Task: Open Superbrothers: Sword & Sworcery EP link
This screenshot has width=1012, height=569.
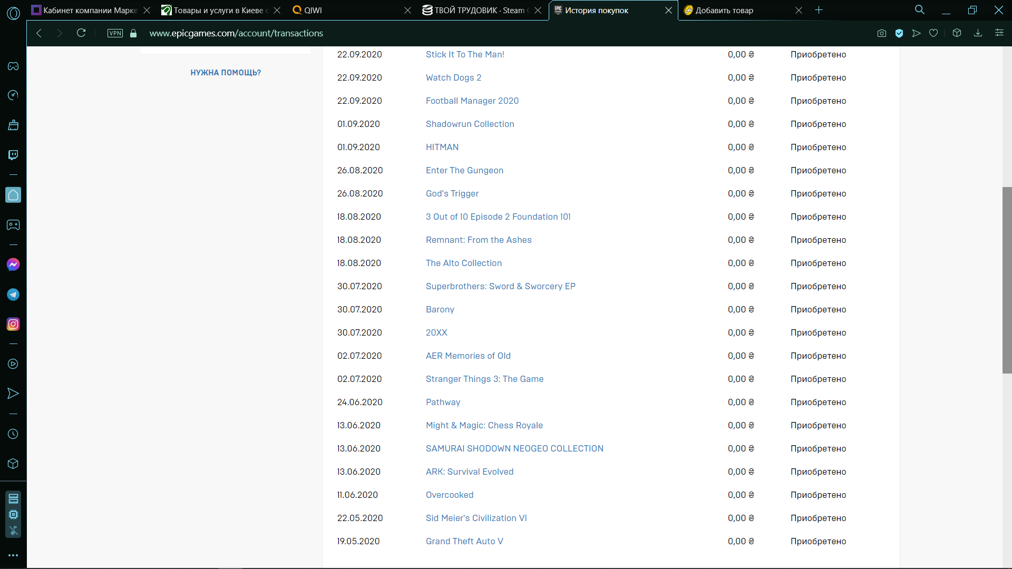Action: click(x=501, y=286)
